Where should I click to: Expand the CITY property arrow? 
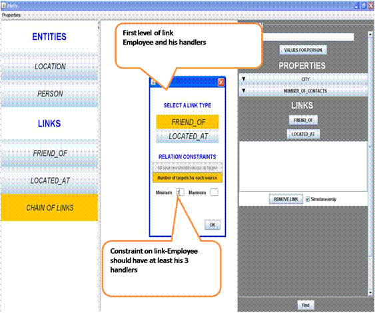(x=244, y=79)
